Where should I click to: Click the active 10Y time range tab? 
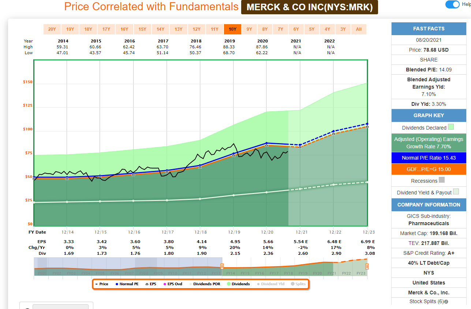232,29
